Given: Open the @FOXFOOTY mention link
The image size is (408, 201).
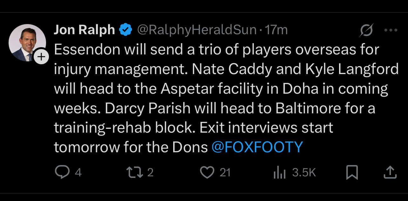Looking at the screenshot, I should (x=257, y=147).
